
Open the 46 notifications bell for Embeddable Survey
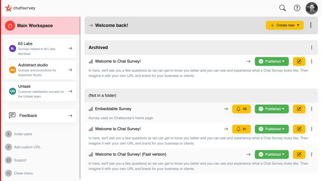[242, 109]
